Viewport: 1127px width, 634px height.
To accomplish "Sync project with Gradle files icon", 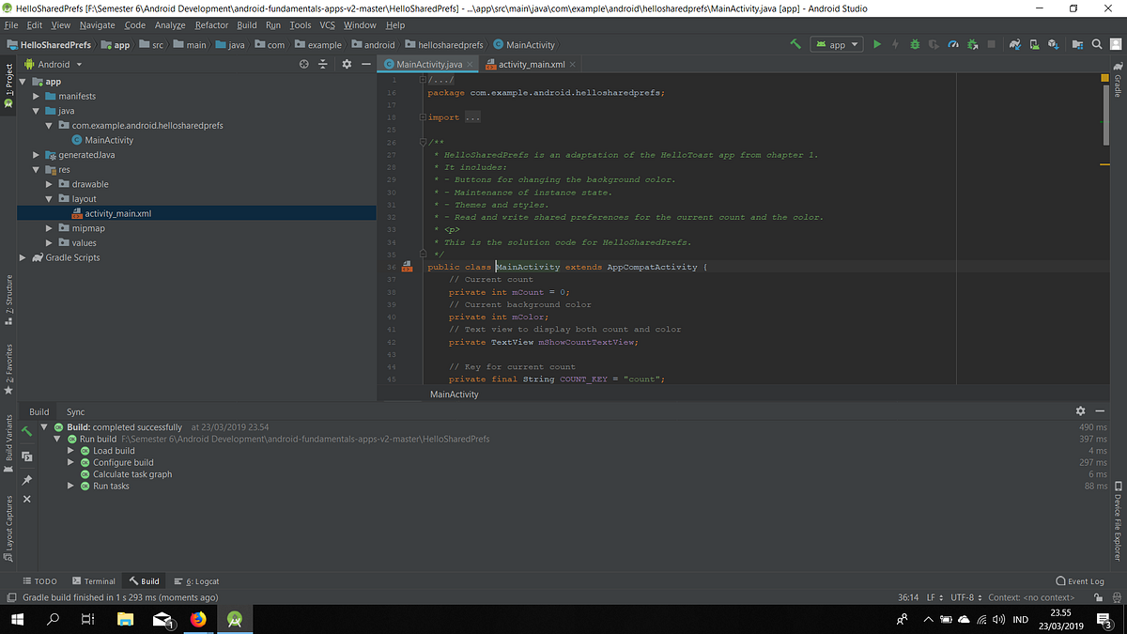I will tap(1015, 44).
